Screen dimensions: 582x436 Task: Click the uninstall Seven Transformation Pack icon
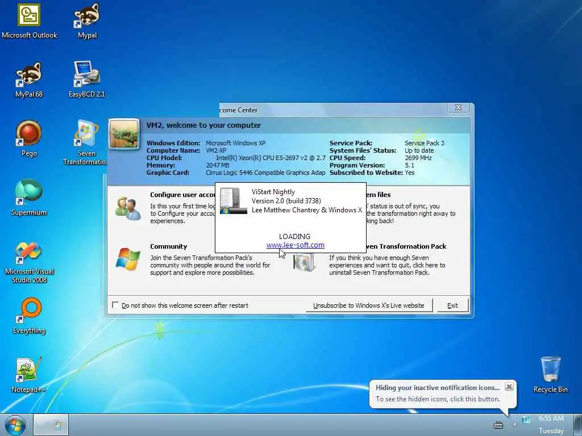(x=304, y=262)
